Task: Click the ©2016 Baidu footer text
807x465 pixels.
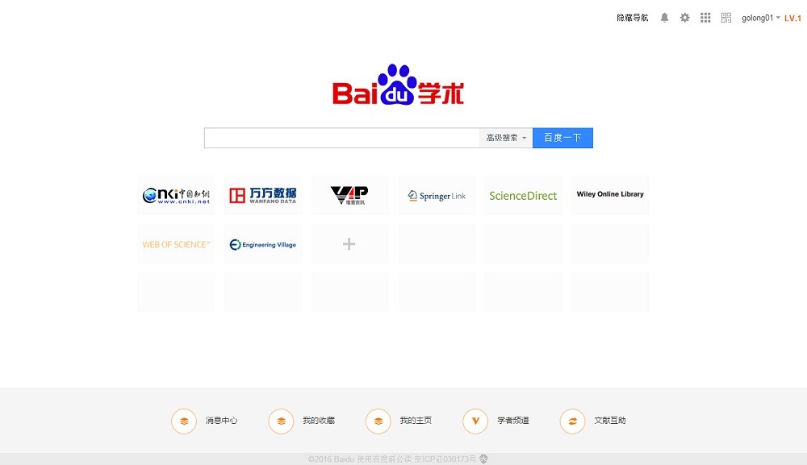Action: coord(331,459)
